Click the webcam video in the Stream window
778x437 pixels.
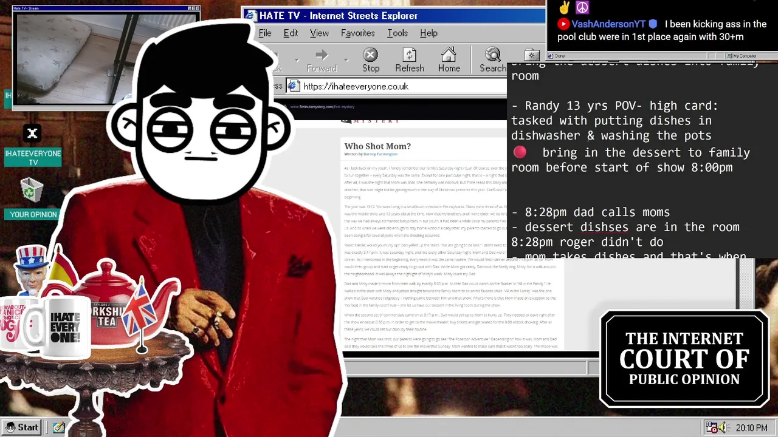(105, 58)
